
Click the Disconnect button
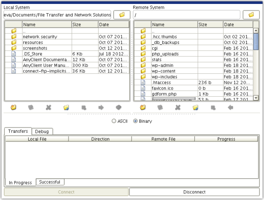click(194, 192)
